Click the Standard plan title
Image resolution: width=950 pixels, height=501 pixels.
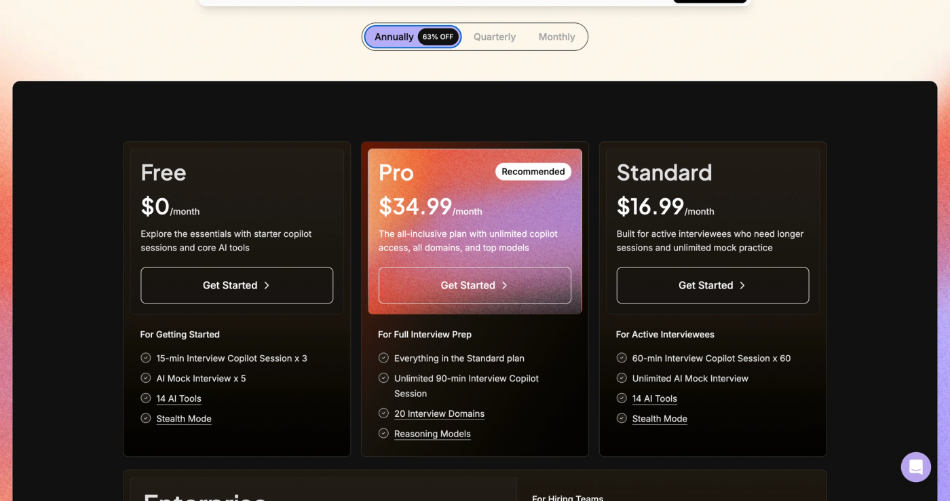coord(664,172)
